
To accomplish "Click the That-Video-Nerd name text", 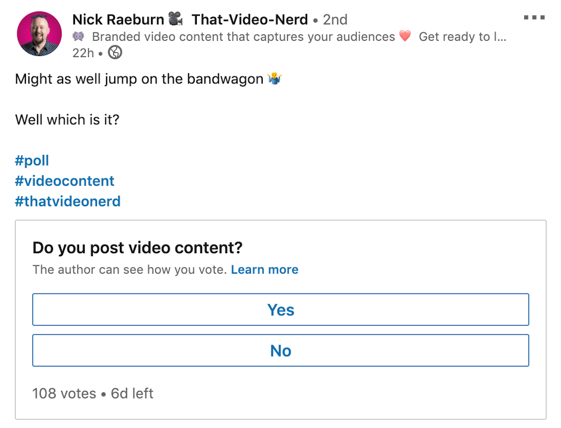I will pos(250,19).
